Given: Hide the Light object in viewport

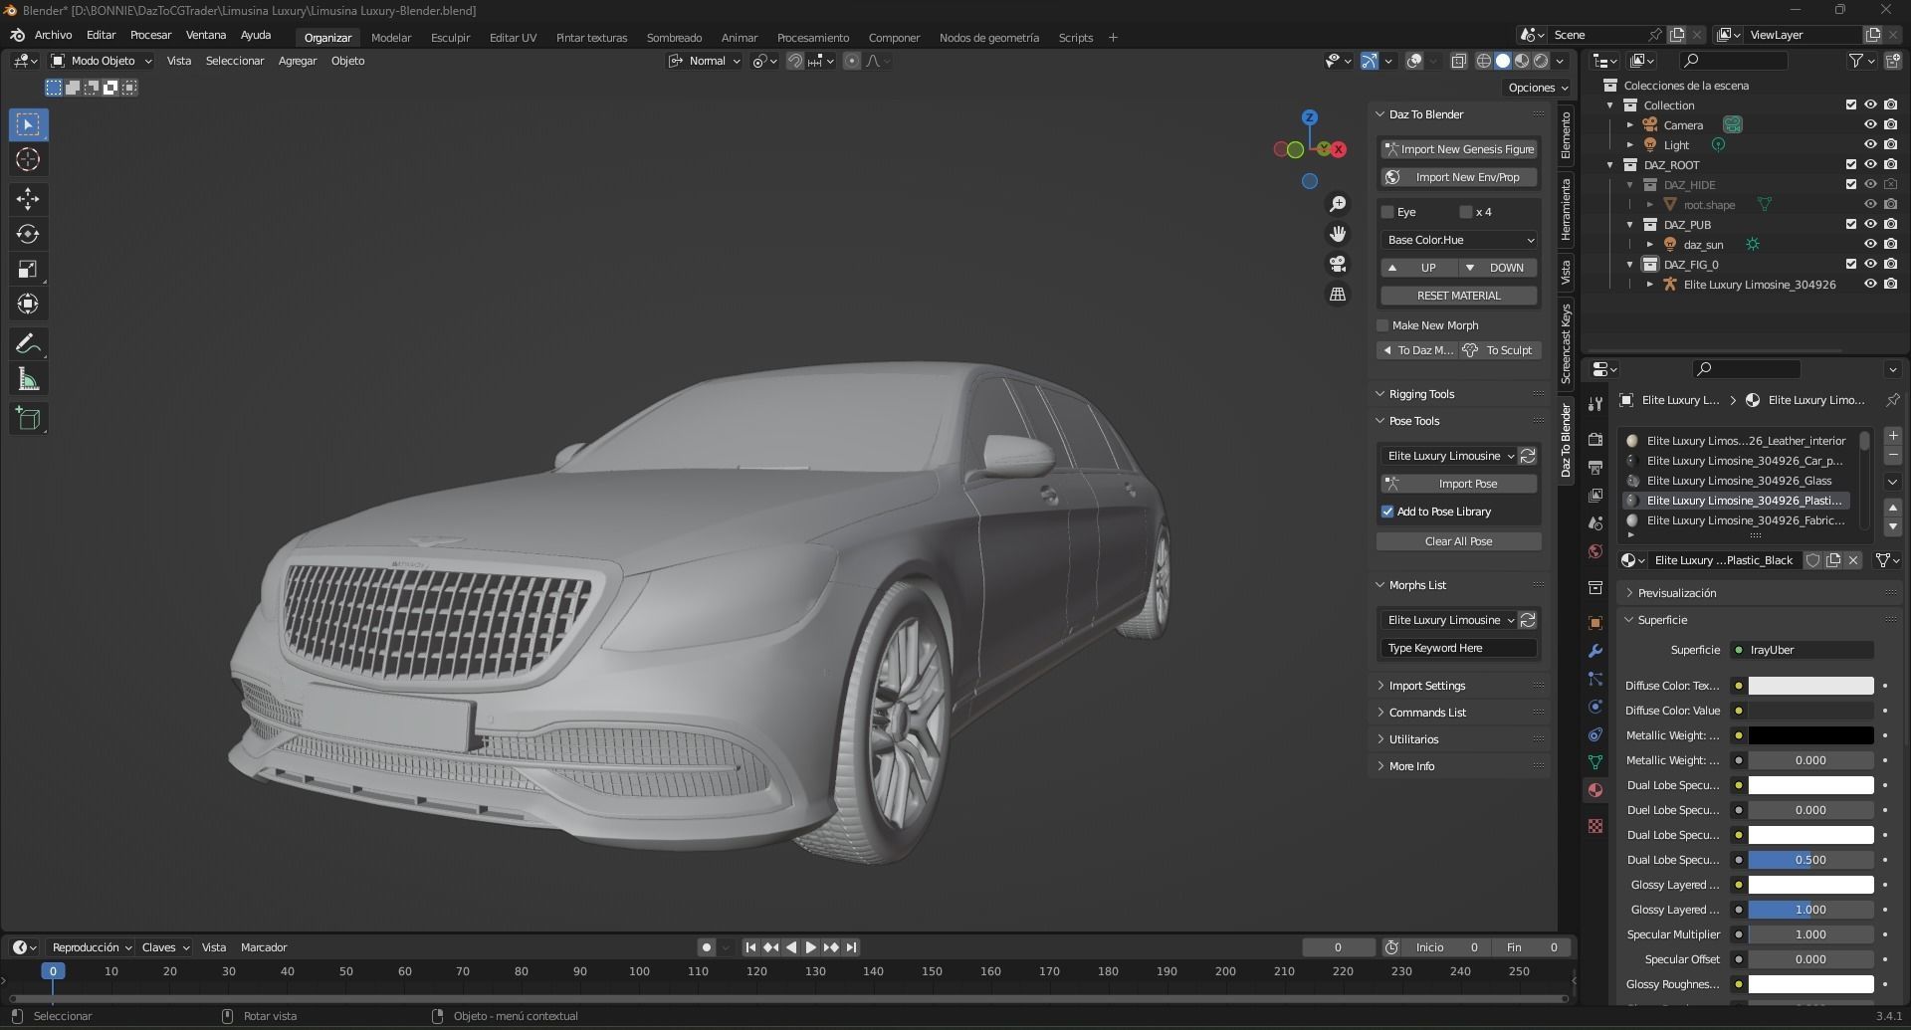Looking at the screenshot, I should [1870, 144].
